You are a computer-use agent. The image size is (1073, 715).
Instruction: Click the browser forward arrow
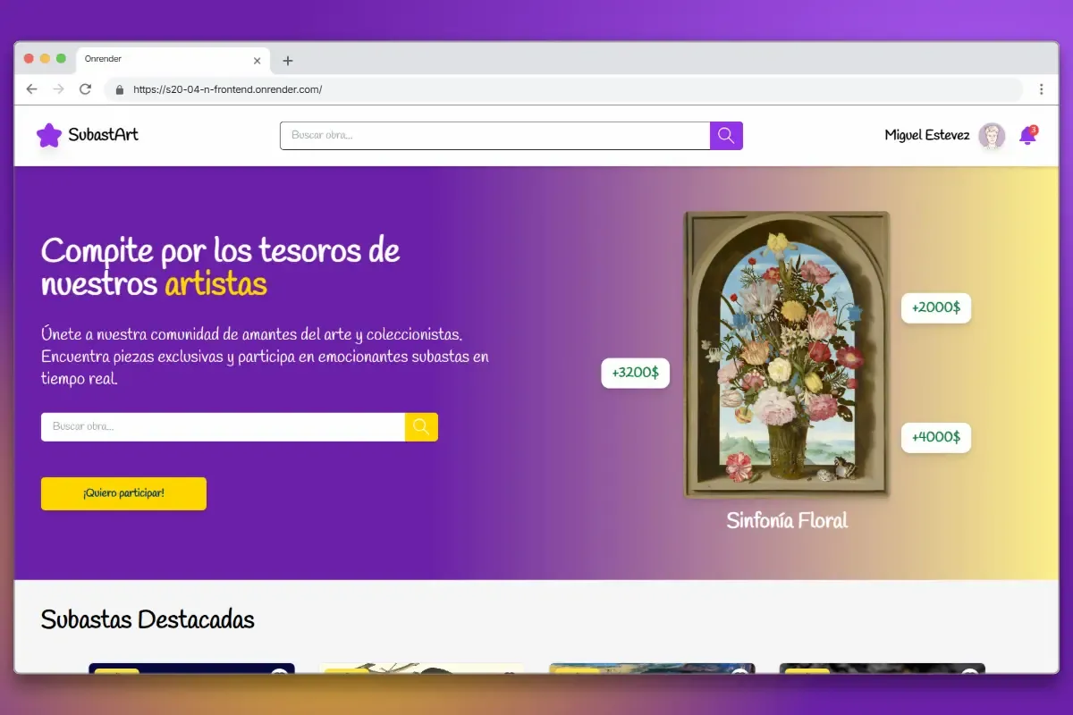59,89
